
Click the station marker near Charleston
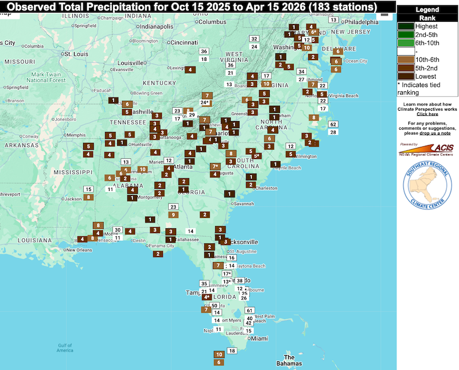(x=250, y=185)
